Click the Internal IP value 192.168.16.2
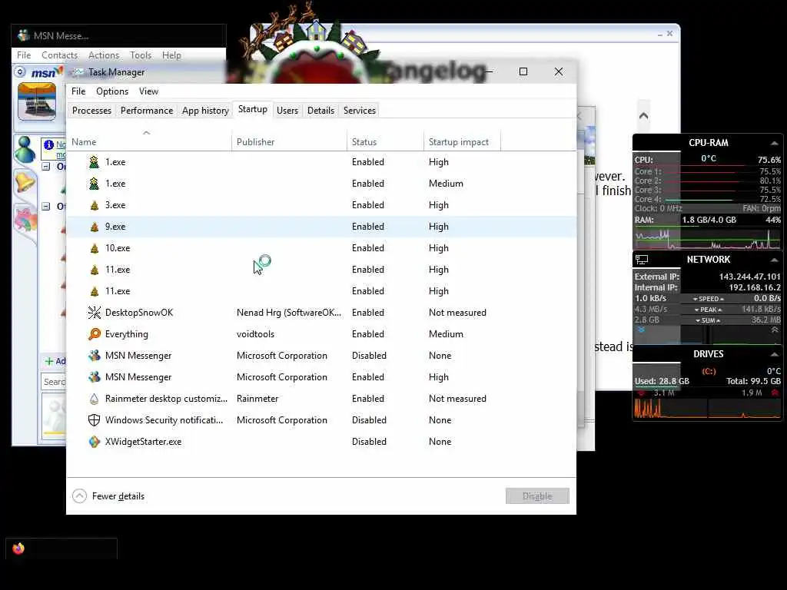The height and width of the screenshot is (590, 787). pyautogui.click(x=755, y=287)
